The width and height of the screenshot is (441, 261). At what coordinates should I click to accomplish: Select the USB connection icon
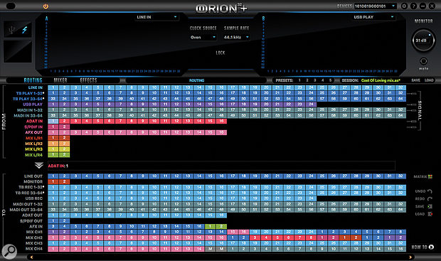pos(11,30)
